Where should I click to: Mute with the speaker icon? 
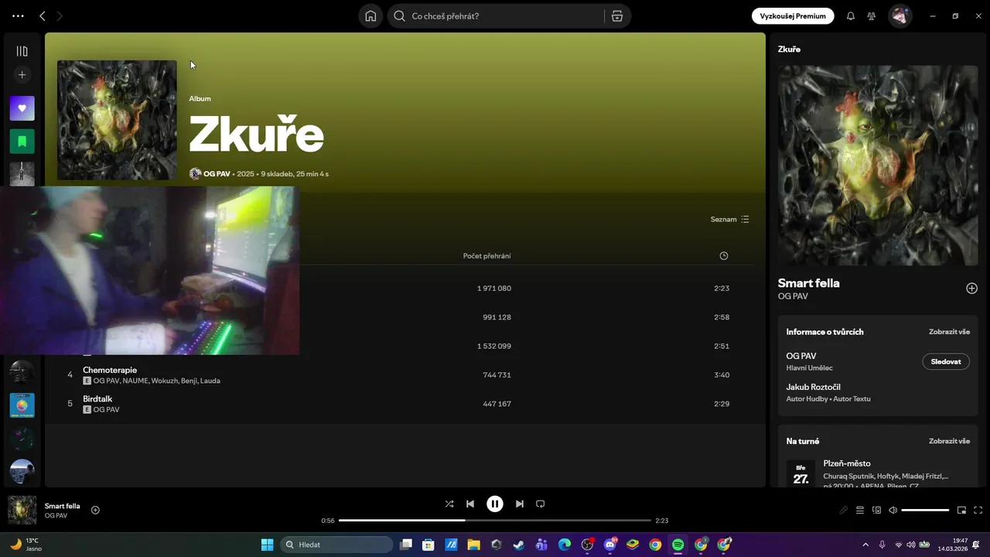coord(893,511)
